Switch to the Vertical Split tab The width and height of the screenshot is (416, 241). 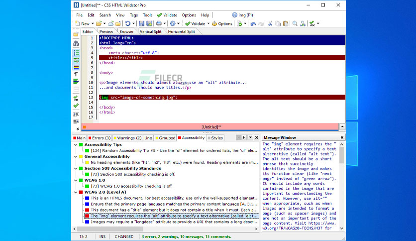[x=150, y=31]
